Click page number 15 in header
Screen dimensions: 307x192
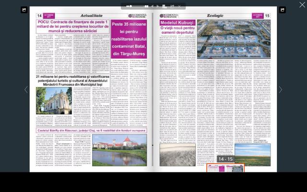tap(267, 16)
